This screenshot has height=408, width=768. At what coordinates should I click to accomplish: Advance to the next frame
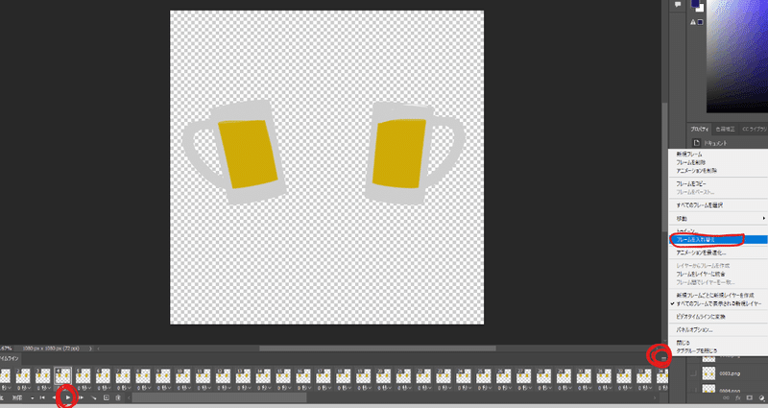point(81,397)
